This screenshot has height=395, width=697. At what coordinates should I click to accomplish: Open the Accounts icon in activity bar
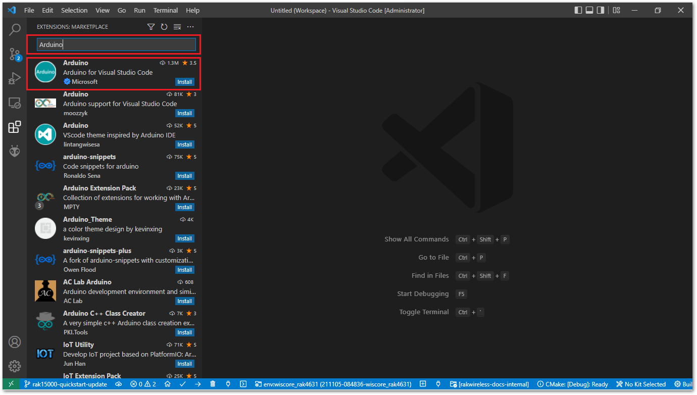(x=15, y=342)
